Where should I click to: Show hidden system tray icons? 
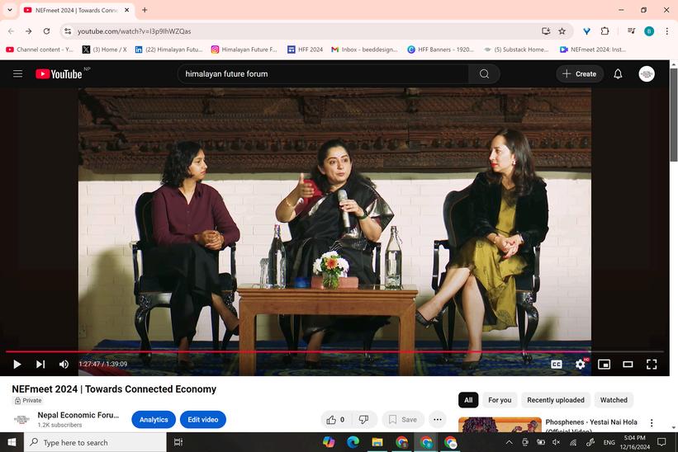509,442
